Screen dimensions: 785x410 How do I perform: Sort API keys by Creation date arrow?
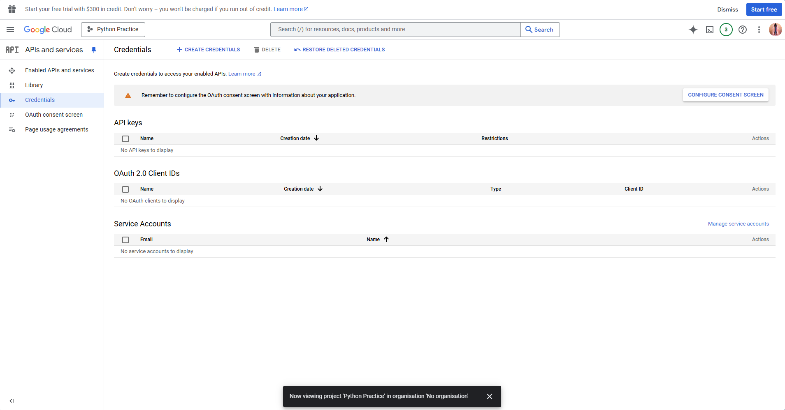pyautogui.click(x=316, y=138)
